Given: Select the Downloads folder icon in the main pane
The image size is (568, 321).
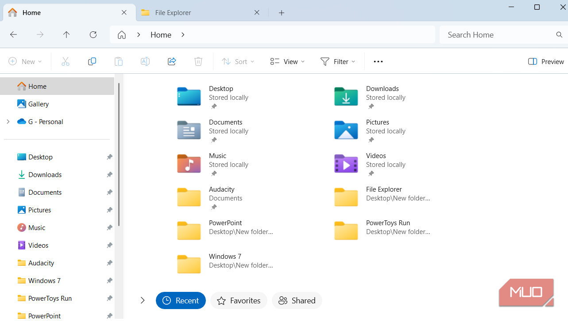Looking at the screenshot, I should point(346,97).
